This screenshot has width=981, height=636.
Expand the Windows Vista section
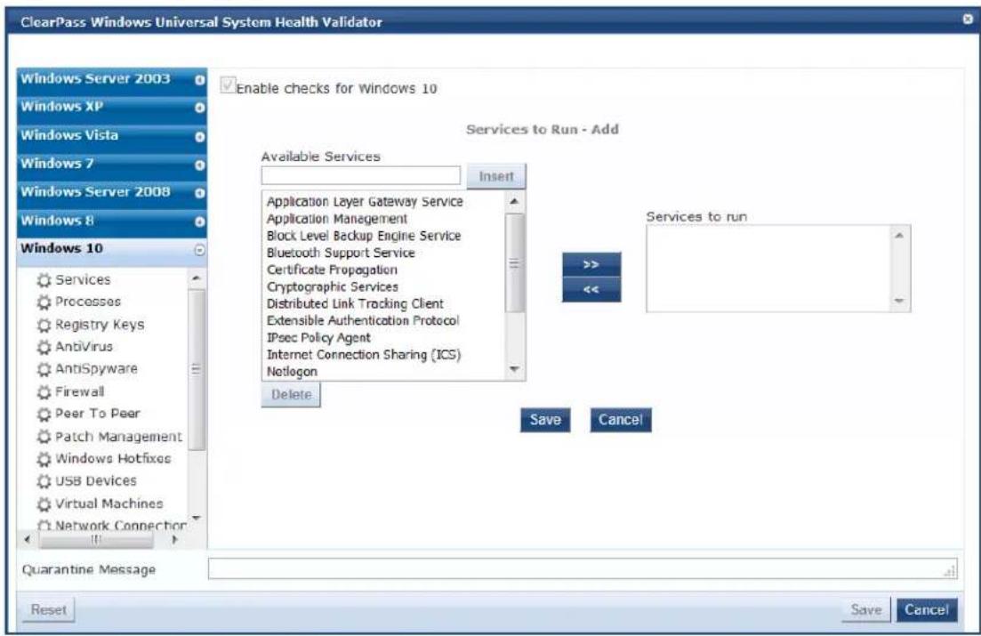(199, 136)
